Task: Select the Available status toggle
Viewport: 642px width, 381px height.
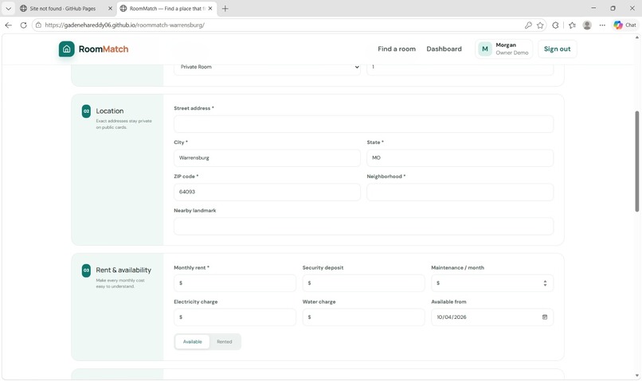Action: pyautogui.click(x=193, y=342)
